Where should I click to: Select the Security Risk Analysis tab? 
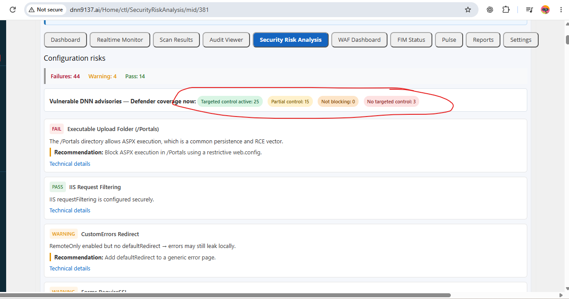[290, 40]
